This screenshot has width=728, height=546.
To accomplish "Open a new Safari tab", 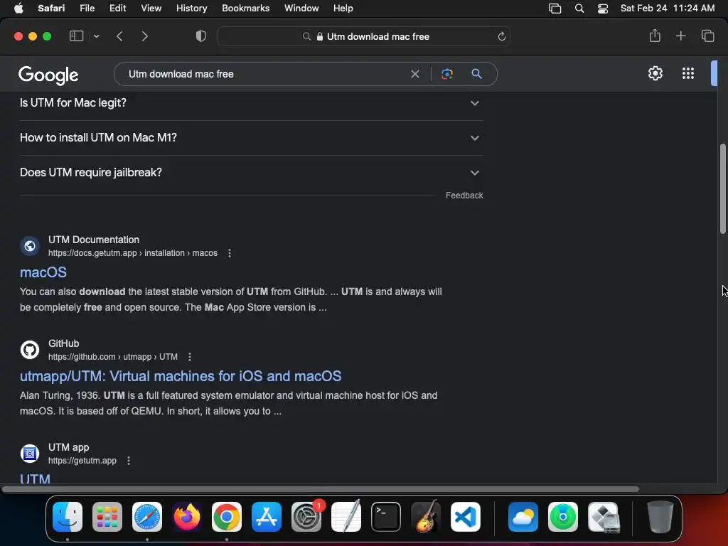I will point(680,36).
